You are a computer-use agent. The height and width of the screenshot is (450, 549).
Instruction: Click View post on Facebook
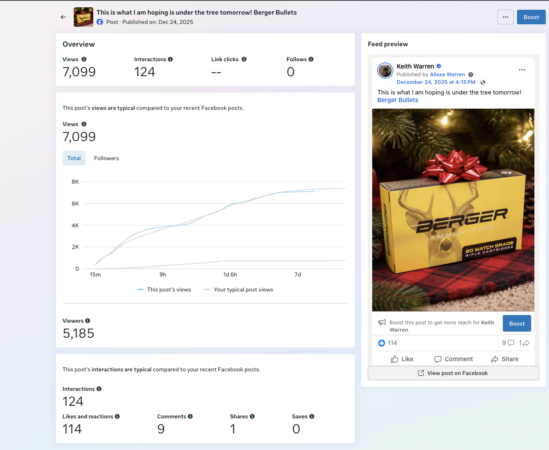coord(453,373)
